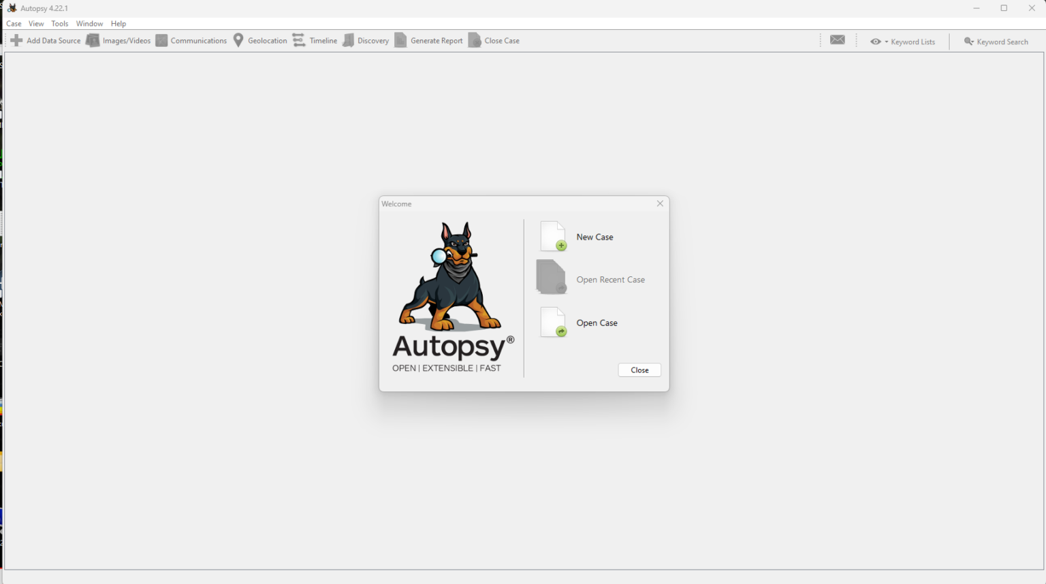Click the Open Case document icon
The image size is (1046, 584).
click(552, 322)
